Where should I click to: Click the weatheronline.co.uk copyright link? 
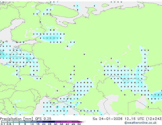[141, 123]
